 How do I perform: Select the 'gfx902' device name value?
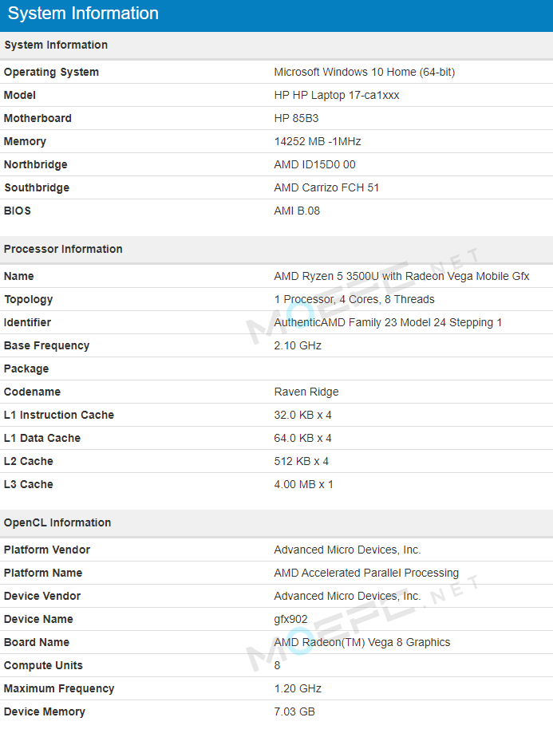click(290, 620)
